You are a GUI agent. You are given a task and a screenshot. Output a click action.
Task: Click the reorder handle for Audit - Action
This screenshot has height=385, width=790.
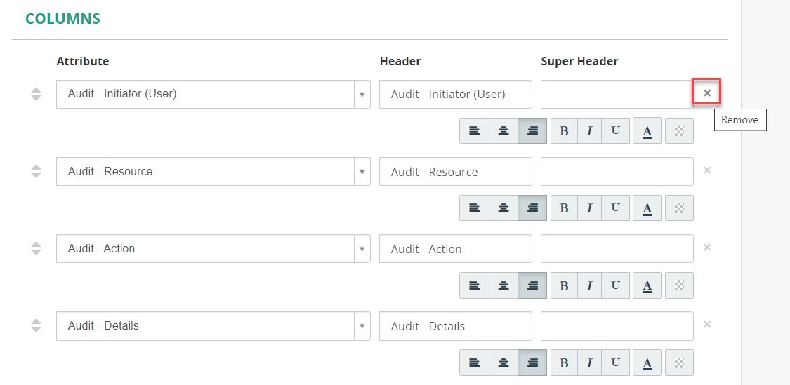(36, 248)
